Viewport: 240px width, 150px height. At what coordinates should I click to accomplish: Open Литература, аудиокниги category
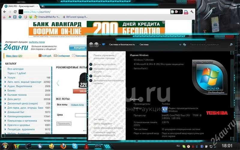point(21,129)
